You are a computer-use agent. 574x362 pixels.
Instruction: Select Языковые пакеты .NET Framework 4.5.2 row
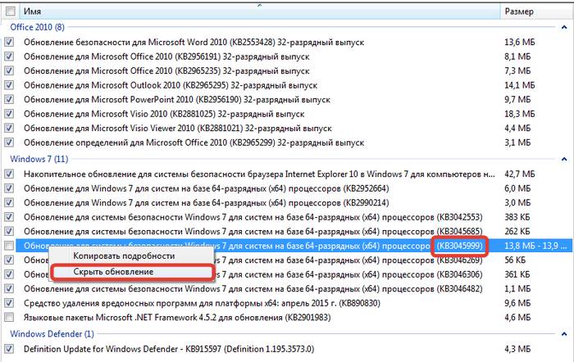[177, 318]
